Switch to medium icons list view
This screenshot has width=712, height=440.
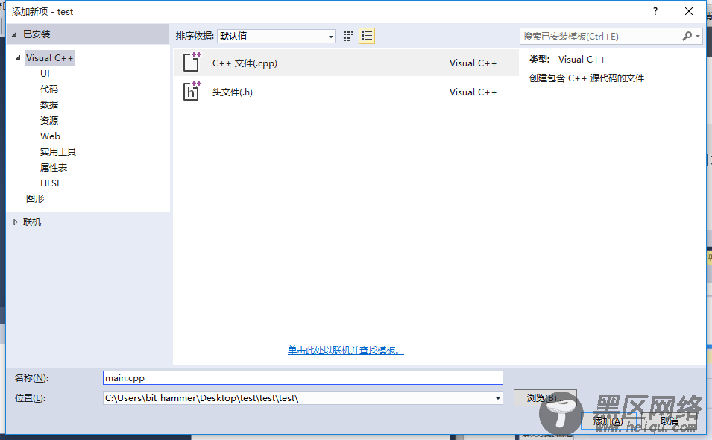pyautogui.click(x=367, y=36)
